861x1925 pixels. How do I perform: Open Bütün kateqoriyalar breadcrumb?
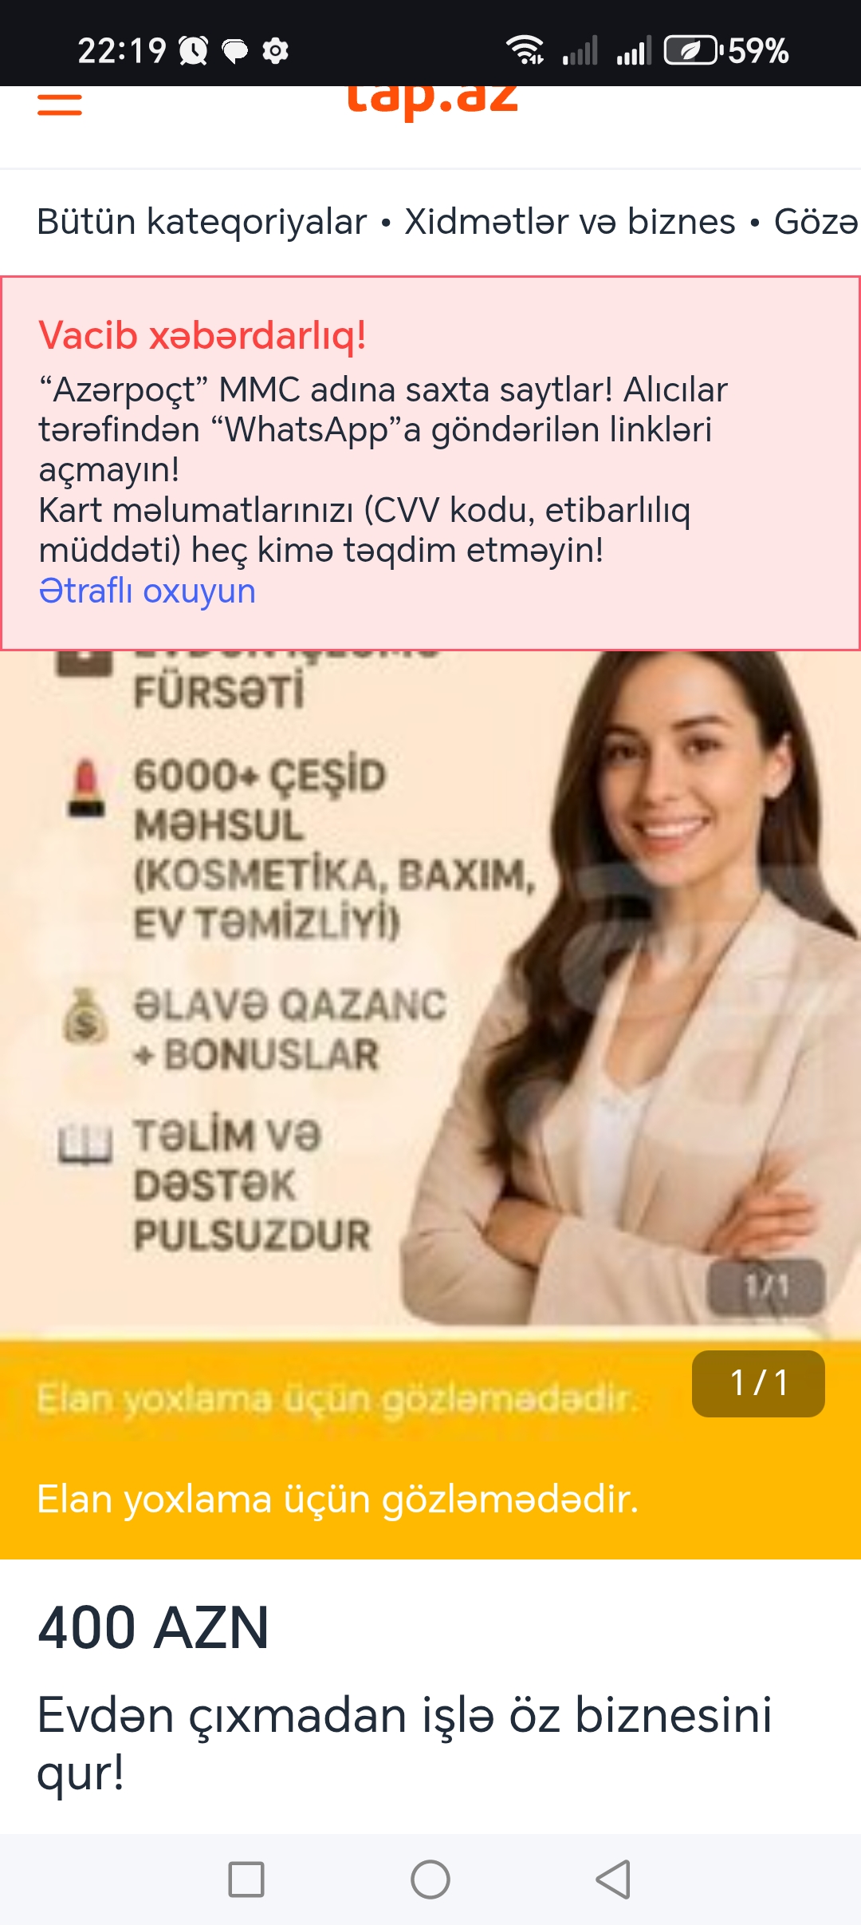pos(202,221)
